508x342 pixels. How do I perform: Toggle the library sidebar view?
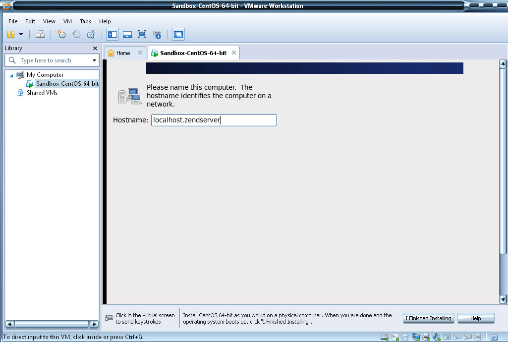(113, 34)
